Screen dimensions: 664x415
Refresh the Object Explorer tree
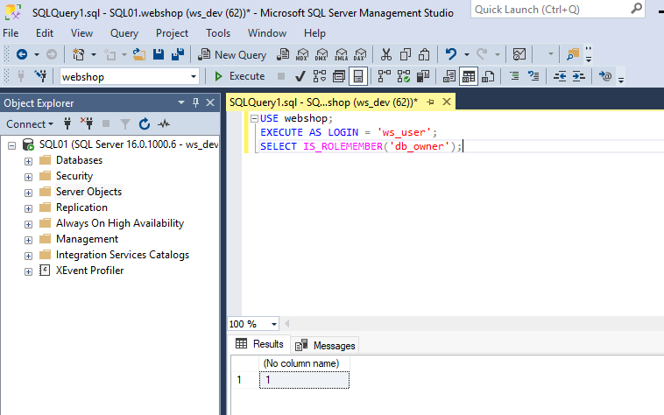pos(145,124)
